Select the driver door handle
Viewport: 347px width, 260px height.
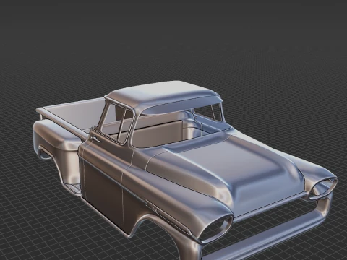(x=95, y=139)
